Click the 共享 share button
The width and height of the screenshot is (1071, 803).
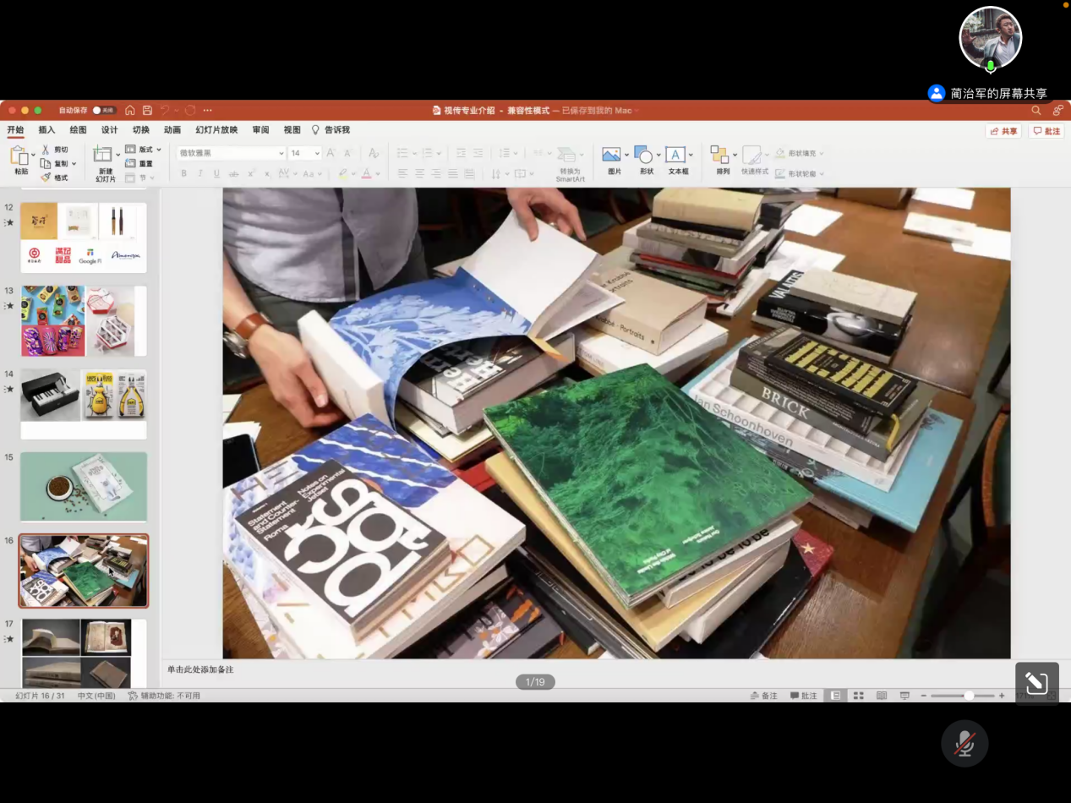tap(1003, 132)
